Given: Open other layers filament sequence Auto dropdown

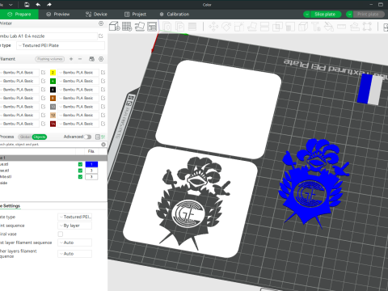Looking at the screenshot, I should (75, 254).
